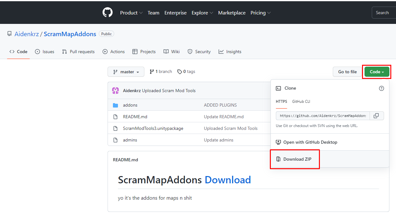Open the ScramModTools3.unitypackage file
This screenshot has height=216, width=396.
(153, 128)
